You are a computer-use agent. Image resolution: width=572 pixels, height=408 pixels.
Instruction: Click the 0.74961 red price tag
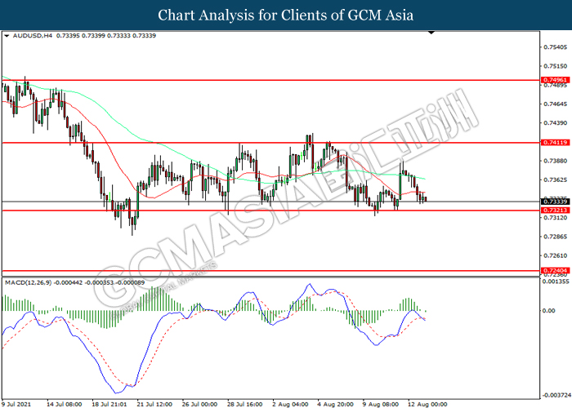[555, 81]
